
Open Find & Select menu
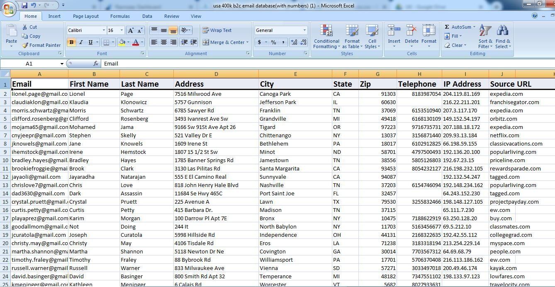pos(503,36)
